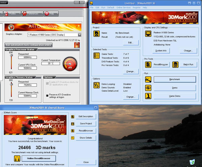Open the Default menu in 3DMark2001
The height and width of the screenshot is (167, 202).
coord(111,8)
